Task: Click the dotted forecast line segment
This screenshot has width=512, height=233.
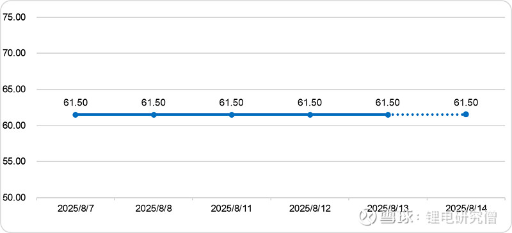Action: (427, 115)
